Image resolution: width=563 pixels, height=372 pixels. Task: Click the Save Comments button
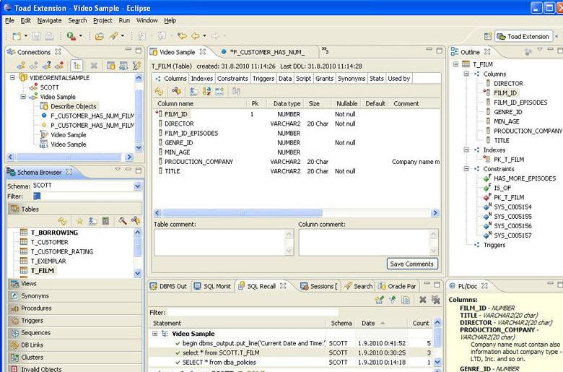pyautogui.click(x=412, y=264)
